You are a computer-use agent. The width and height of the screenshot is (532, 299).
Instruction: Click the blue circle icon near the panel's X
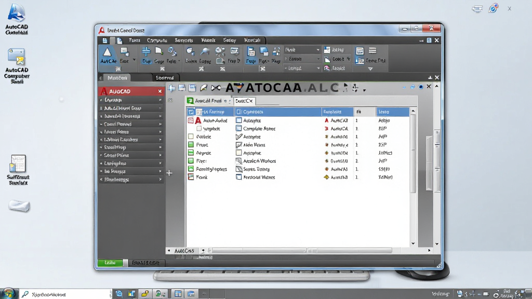tap(421, 87)
